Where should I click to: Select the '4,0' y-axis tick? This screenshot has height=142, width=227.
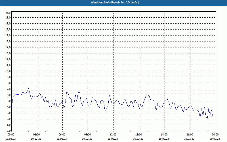click(x=9, y=107)
